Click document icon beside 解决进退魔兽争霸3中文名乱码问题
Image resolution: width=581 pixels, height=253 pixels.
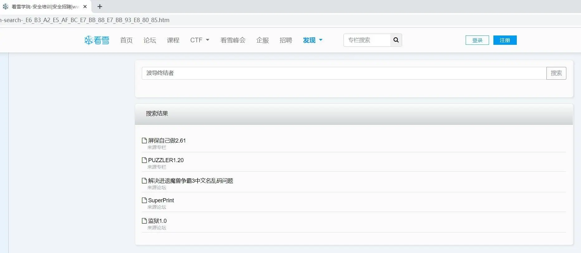(x=144, y=180)
